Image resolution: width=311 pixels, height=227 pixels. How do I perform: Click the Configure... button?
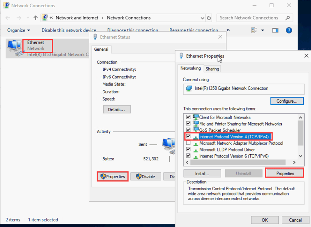[x=287, y=101]
